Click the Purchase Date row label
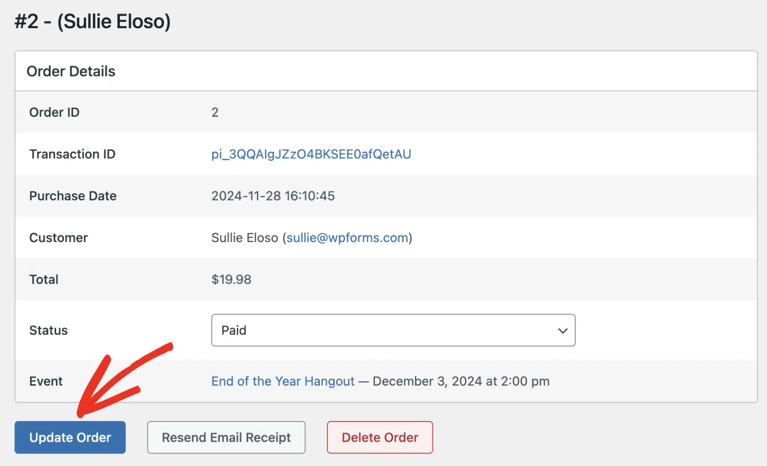Viewport: 767px width, 466px height. [x=73, y=196]
